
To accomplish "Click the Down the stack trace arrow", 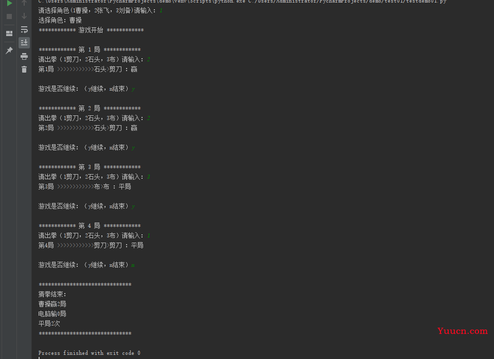I will [24, 16].
